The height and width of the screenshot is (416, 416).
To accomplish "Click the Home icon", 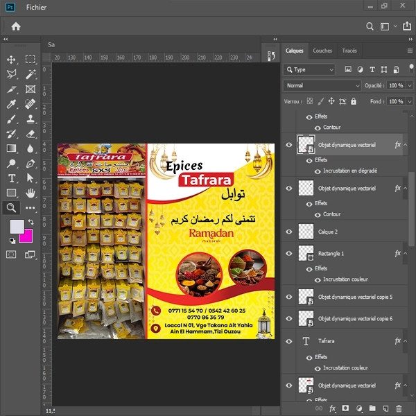I will (15, 26).
